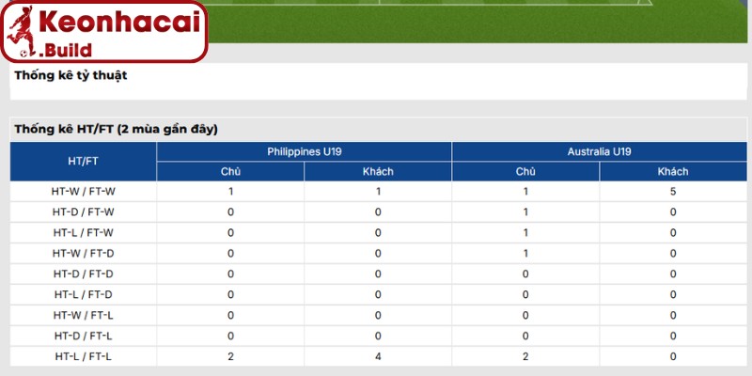
Task: Click Chủ subheader under Australia U19
Action: tap(525, 171)
